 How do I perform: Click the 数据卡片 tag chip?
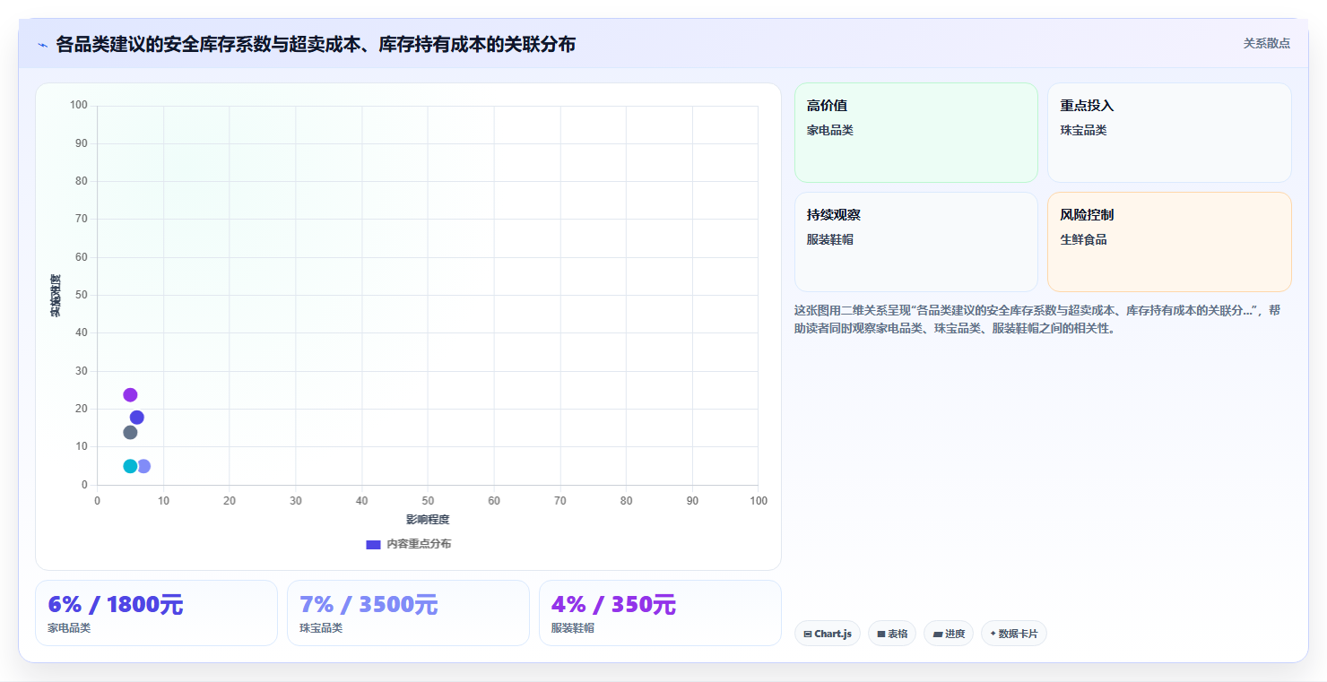[1014, 634]
